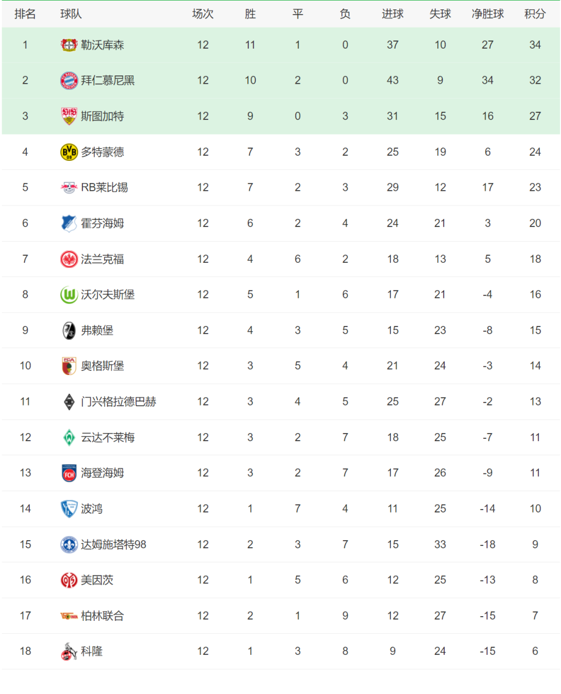Open team link 门兴格拉德巴赫
This screenshot has height=694, width=561.
click(119, 402)
